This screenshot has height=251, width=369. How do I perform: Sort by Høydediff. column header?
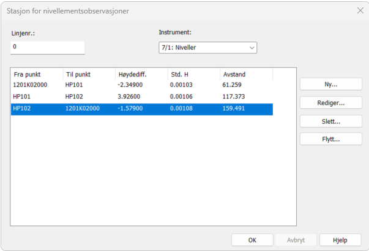[141, 74]
